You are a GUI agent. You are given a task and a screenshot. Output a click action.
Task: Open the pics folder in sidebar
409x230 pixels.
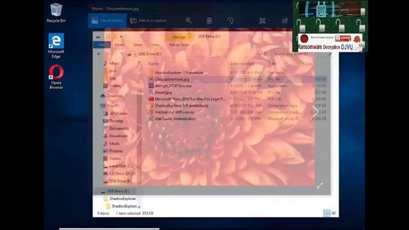[x=110, y=71]
